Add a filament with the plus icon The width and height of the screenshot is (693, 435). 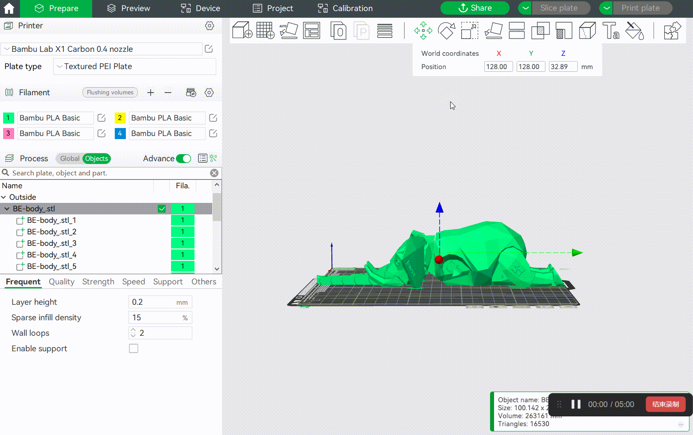click(x=151, y=93)
